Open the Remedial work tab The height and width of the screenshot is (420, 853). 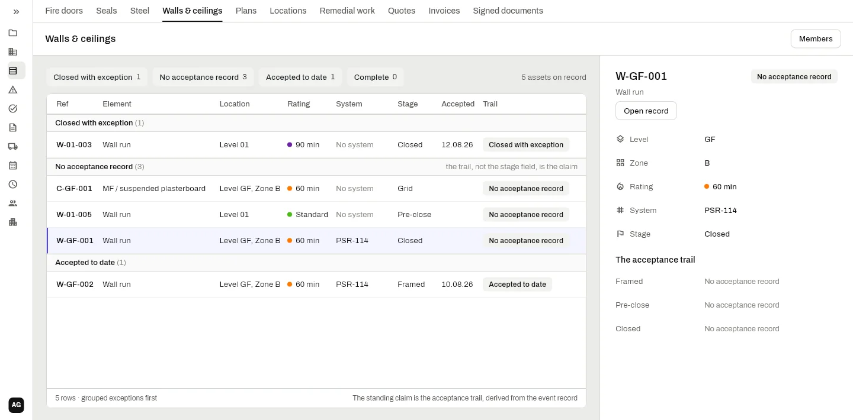[347, 11]
